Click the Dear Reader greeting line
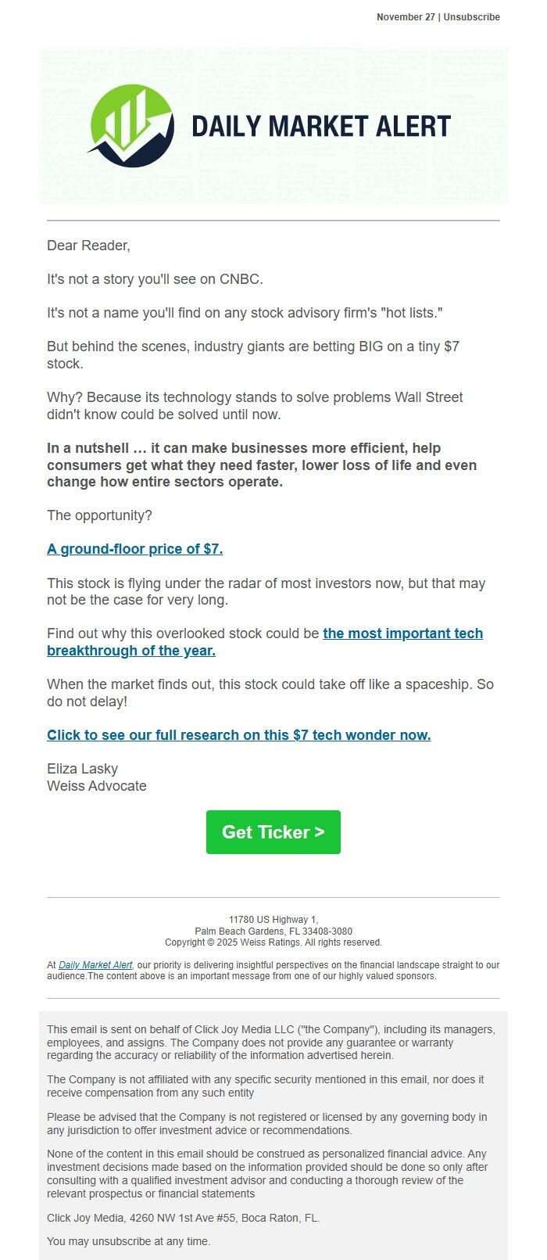This screenshot has height=1260, width=547. coord(88,246)
